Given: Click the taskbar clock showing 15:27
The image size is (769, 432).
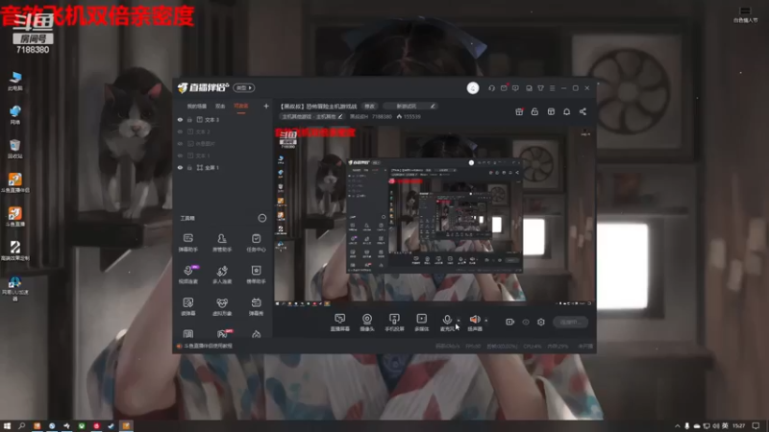Looking at the screenshot, I should point(739,426).
